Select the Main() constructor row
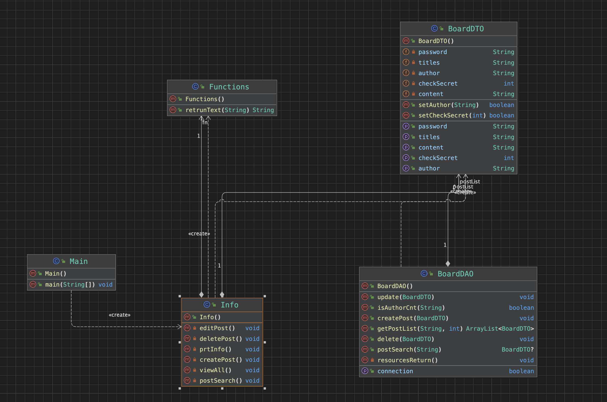The height and width of the screenshot is (402, 607). click(x=56, y=274)
